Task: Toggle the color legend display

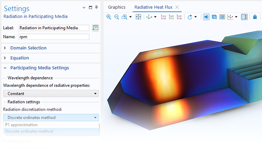Action: (x=244, y=17)
